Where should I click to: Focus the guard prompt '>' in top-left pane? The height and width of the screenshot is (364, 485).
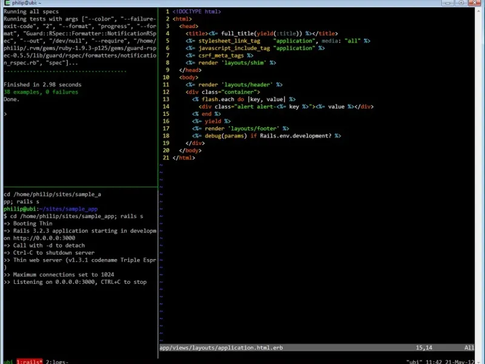[5, 114]
